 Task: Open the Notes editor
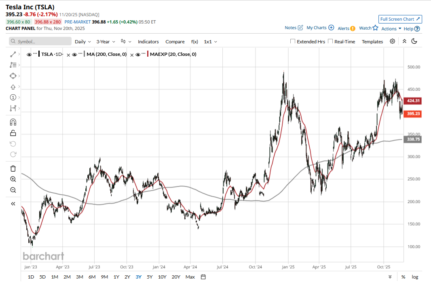pyautogui.click(x=294, y=28)
